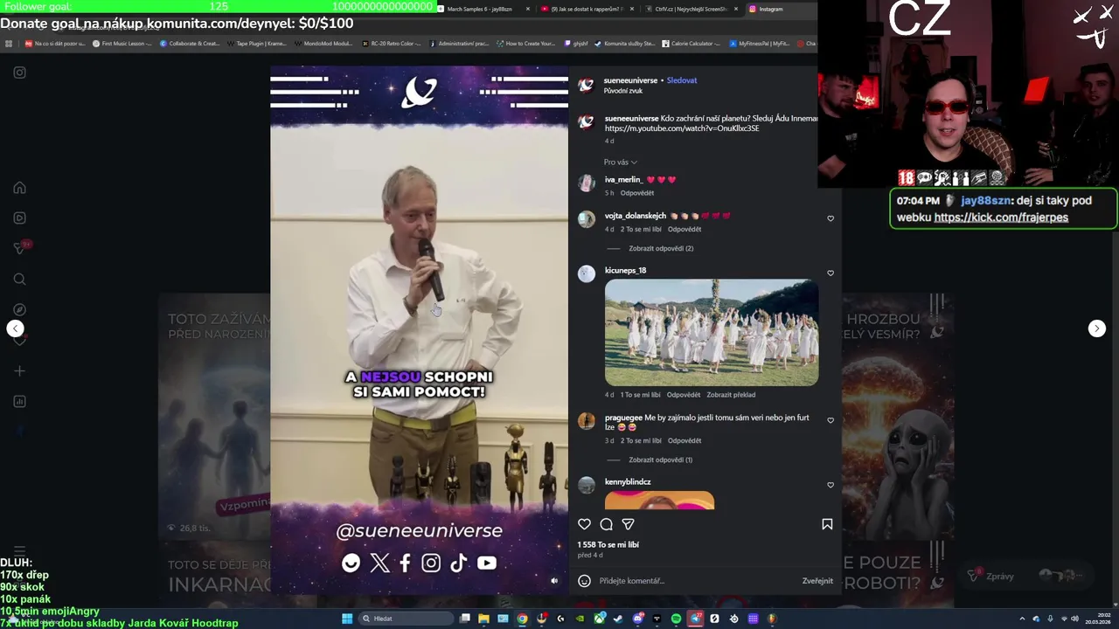This screenshot has height=629, width=1119.
Task: Like kennyblindcz's comment
Action: (x=831, y=485)
